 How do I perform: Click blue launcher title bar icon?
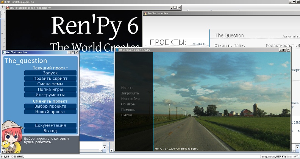click(x=4, y=52)
